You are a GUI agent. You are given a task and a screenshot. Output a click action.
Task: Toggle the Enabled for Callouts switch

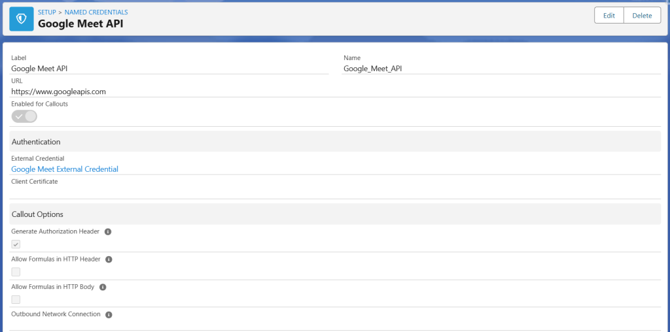coord(24,116)
